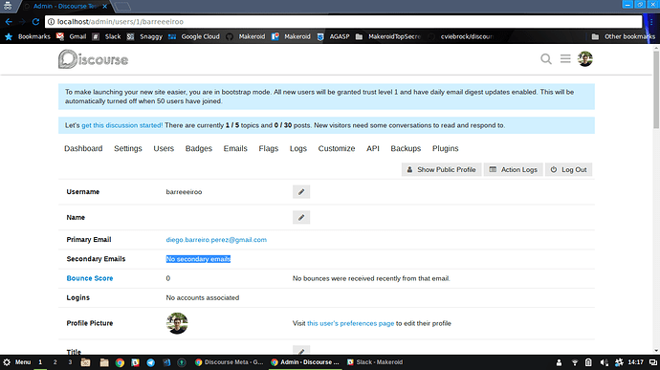Open the Logs admin tab
Image resolution: width=660 pixels, height=370 pixels.
click(298, 148)
